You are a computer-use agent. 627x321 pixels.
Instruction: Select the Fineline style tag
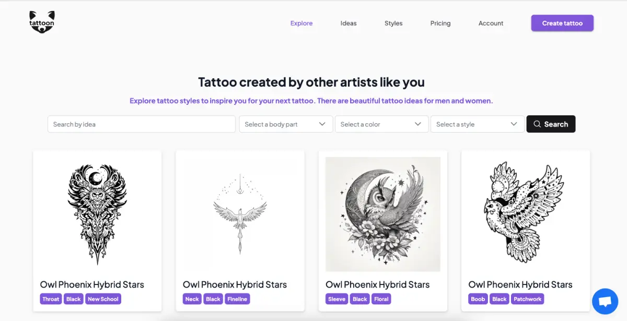click(x=237, y=299)
